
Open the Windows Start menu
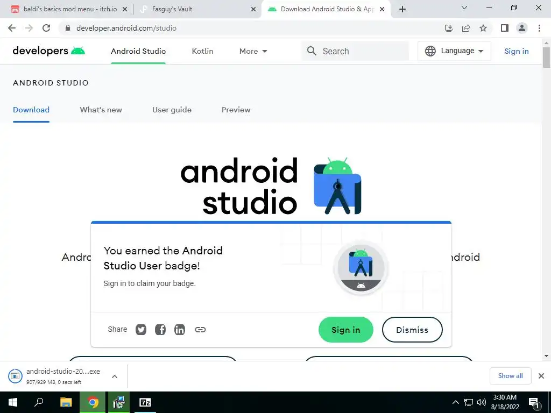(13, 402)
